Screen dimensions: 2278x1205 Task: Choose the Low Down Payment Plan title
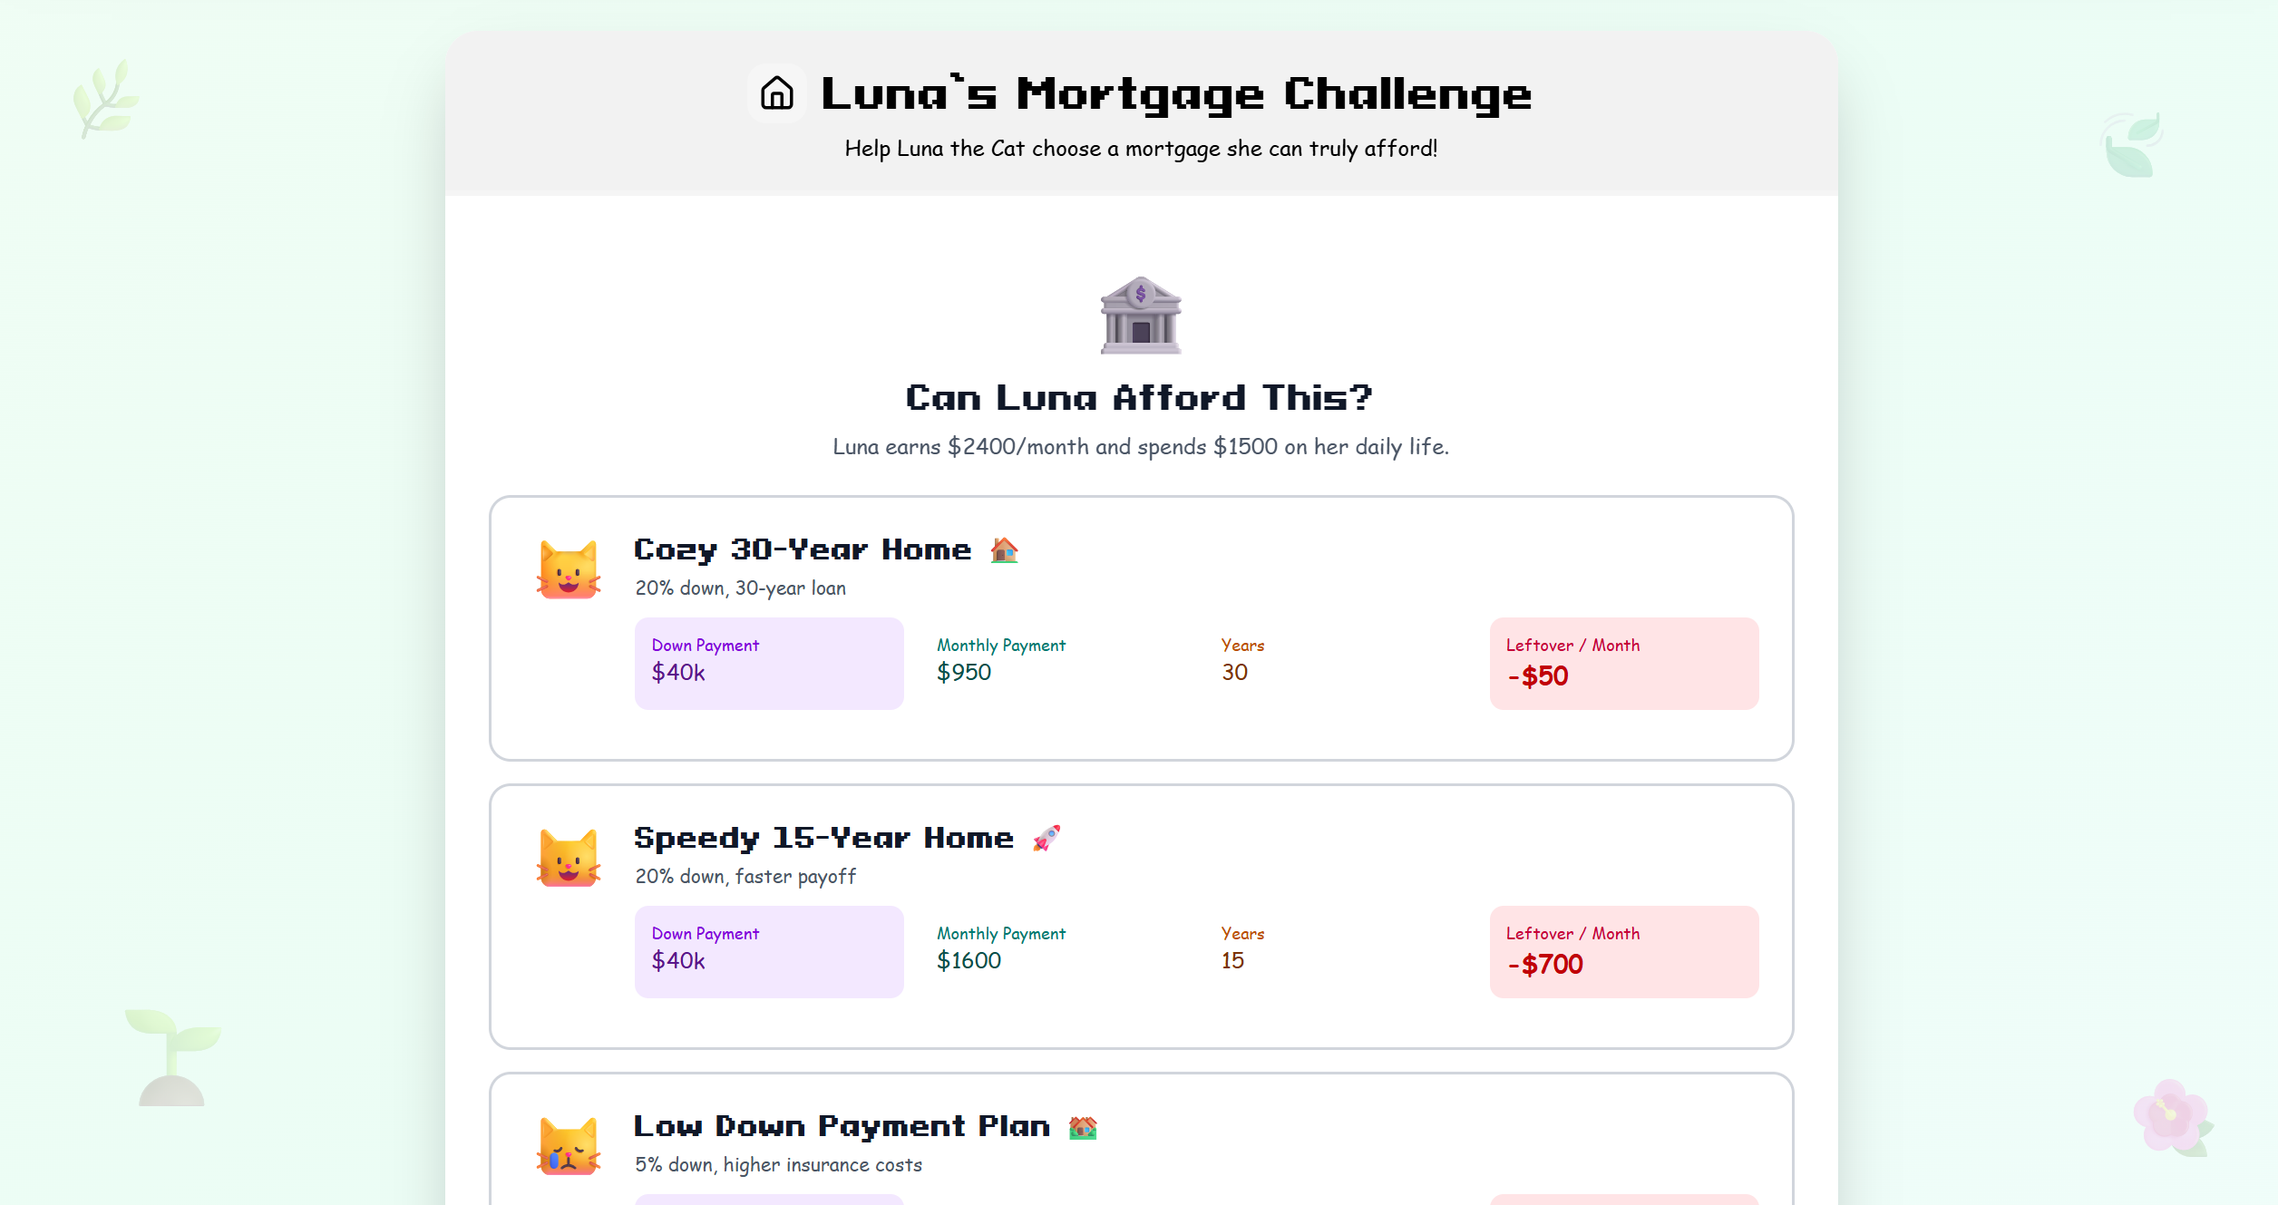click(x=842, y=1127)
